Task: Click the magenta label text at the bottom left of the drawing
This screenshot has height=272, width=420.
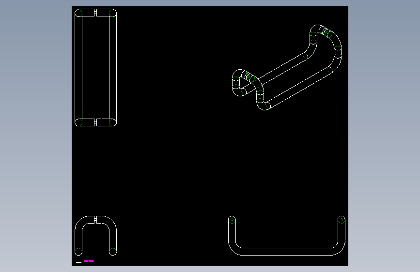Action: click(x=89, y=261)
